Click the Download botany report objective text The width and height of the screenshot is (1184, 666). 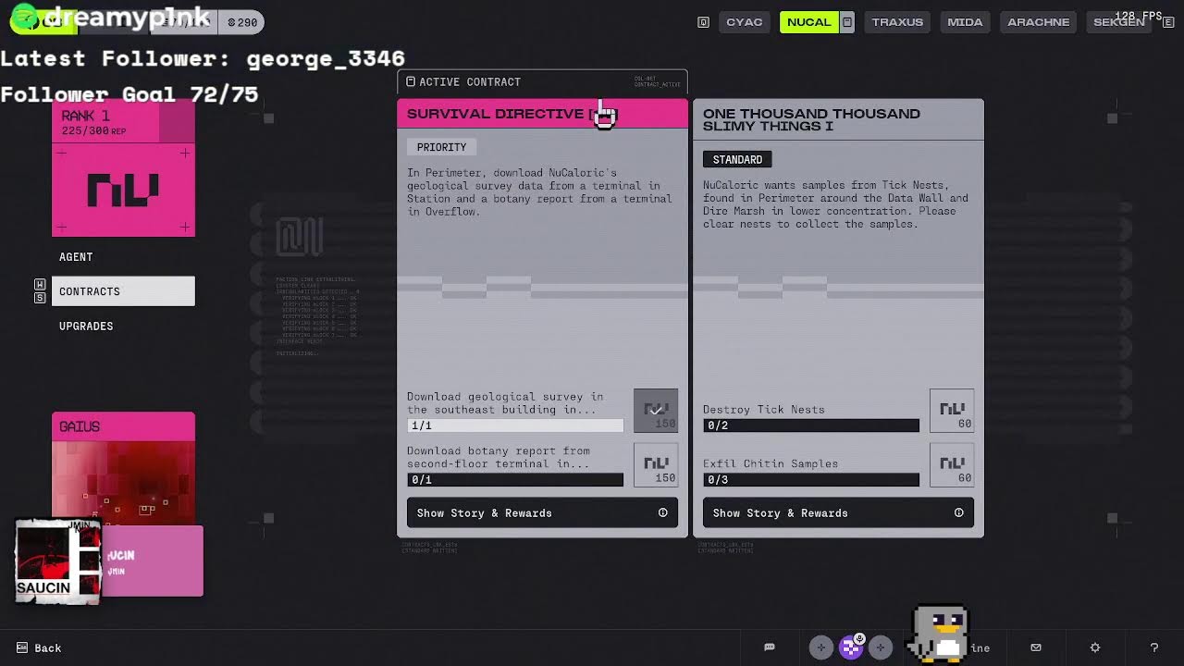click(499, 457)
